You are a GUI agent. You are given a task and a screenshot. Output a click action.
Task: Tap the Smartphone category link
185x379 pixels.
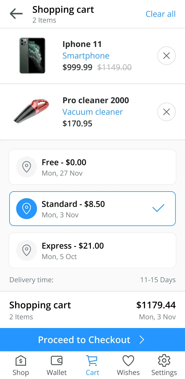point(86,56)
